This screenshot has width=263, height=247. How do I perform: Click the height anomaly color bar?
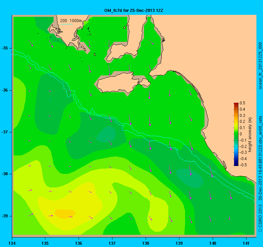tap(236, 134)
